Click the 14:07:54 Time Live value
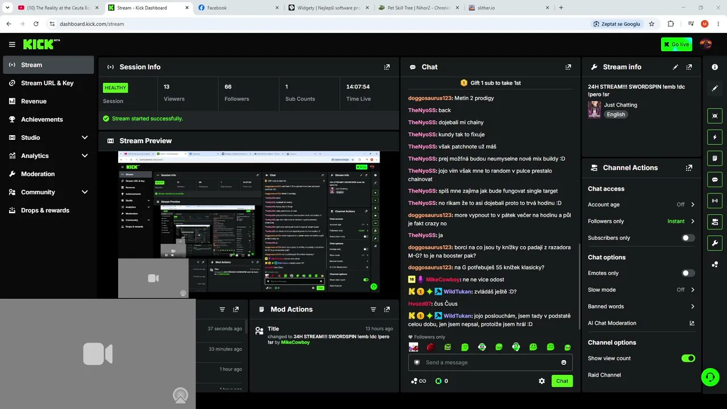Screen dimensions: 727x409 [358, 87]
